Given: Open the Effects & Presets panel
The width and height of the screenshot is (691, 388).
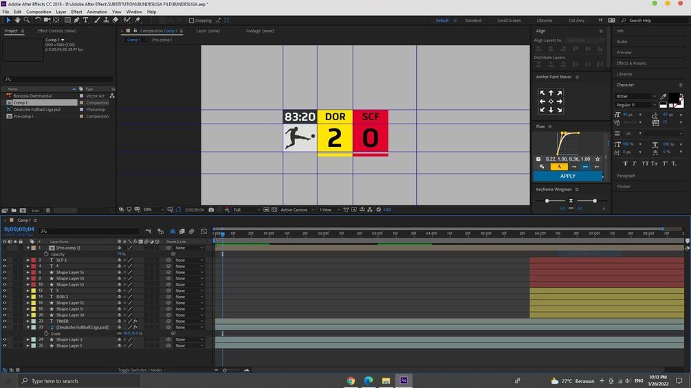Looking at the screenshot, I should (631, 63).
